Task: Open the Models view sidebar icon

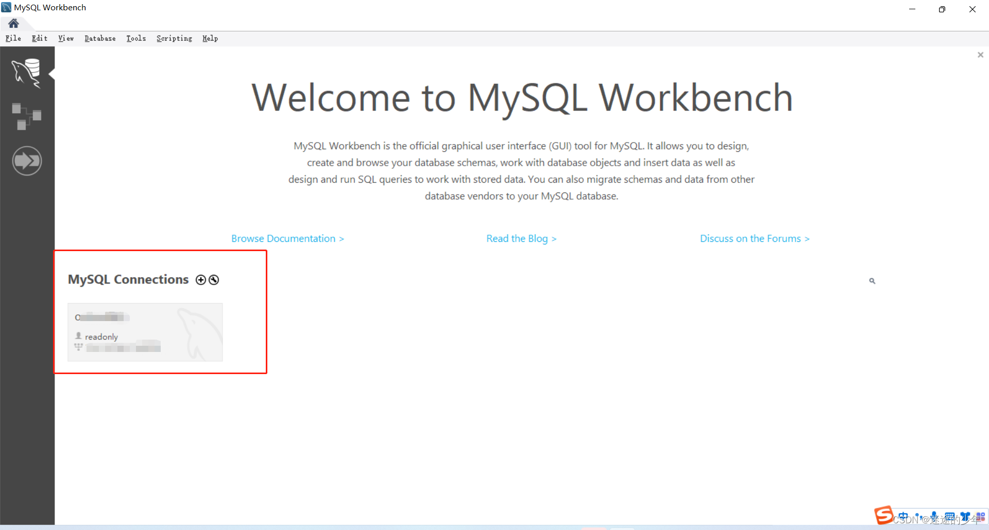Action: 27,116
